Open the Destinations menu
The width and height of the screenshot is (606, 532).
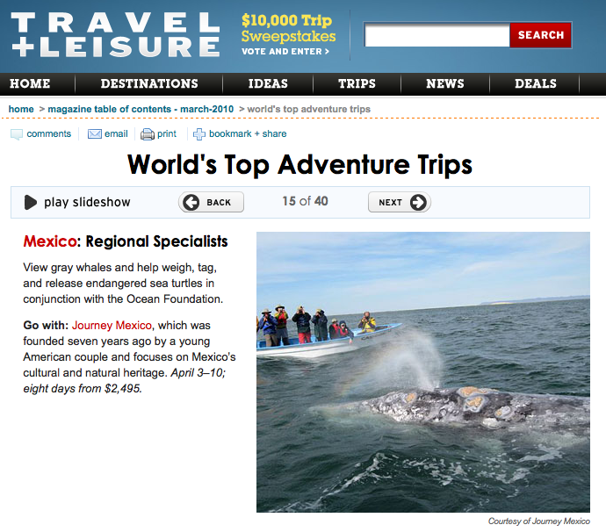(149, 83)
